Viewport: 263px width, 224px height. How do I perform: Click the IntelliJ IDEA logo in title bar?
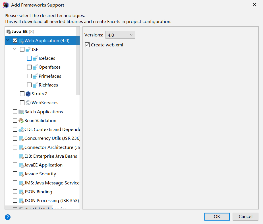[5, 5]
